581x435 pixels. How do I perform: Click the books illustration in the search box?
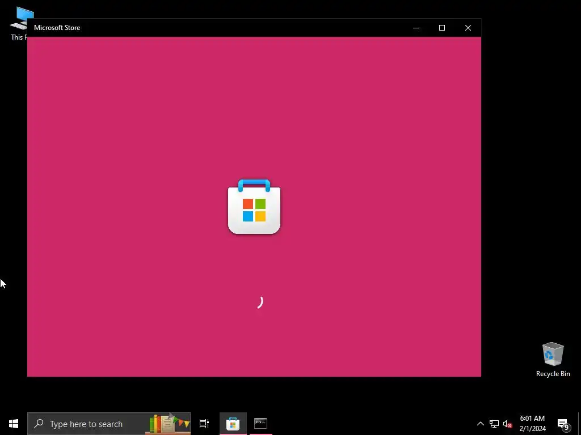click(169, 424)
